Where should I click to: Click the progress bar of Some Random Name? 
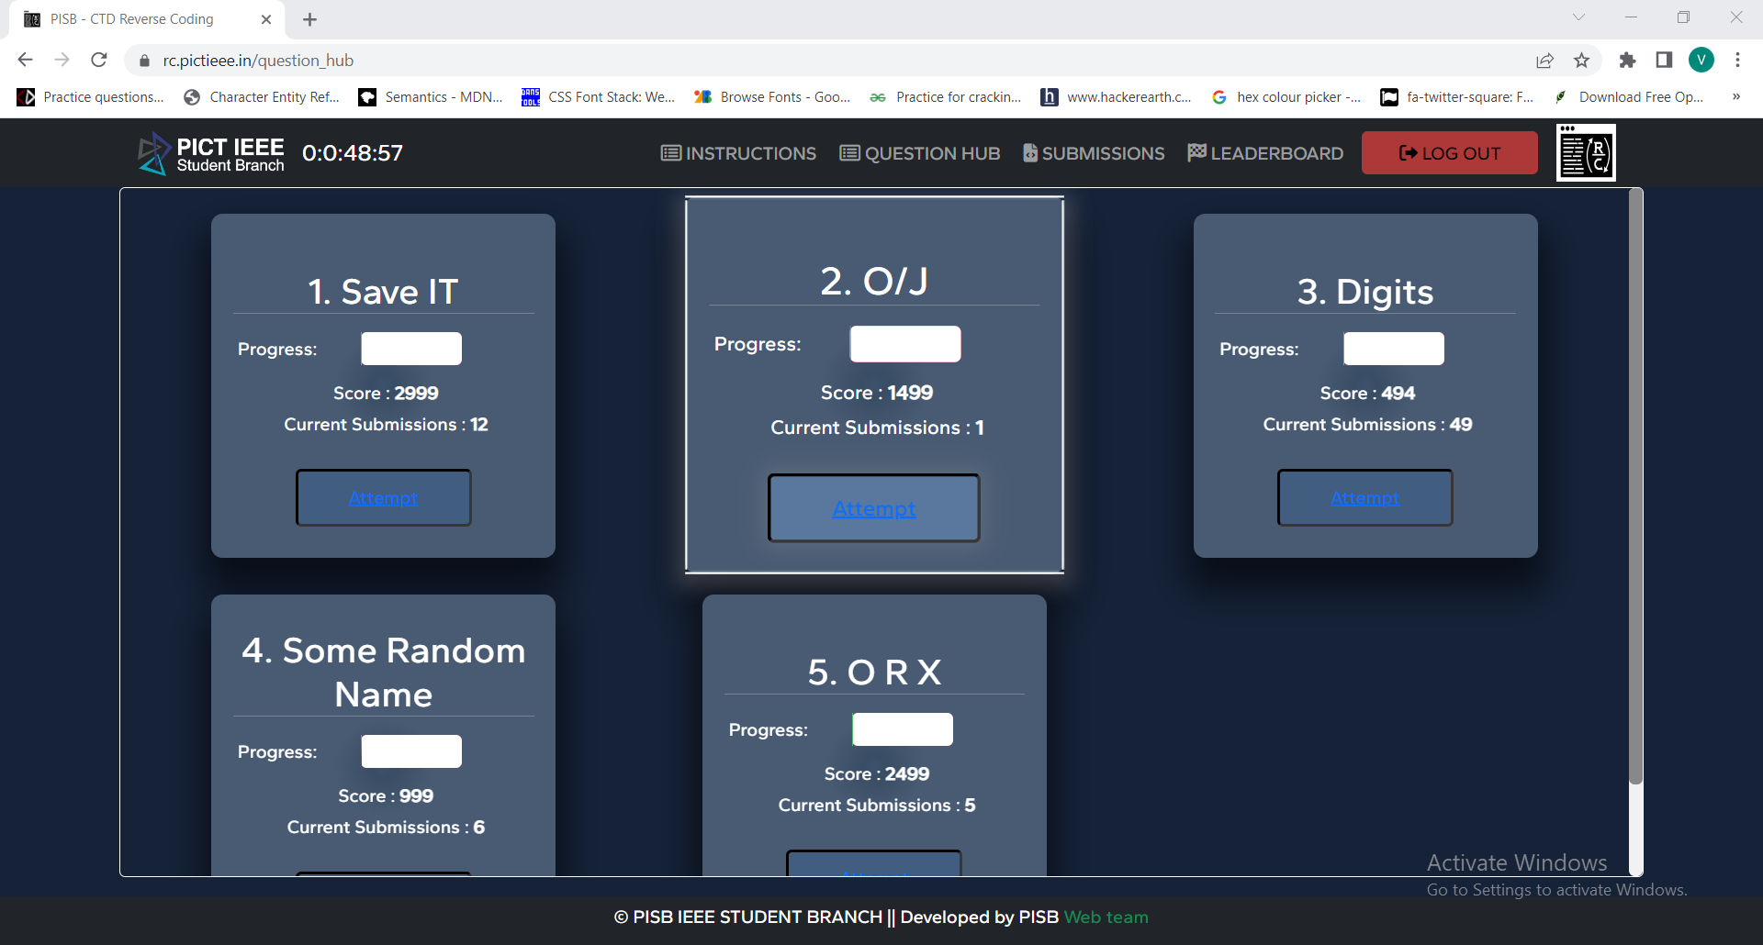tap(411, 751)
